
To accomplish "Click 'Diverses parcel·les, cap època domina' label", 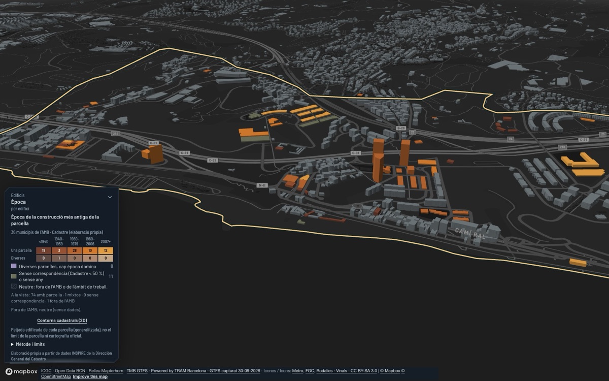I will (x=57, y=266).
